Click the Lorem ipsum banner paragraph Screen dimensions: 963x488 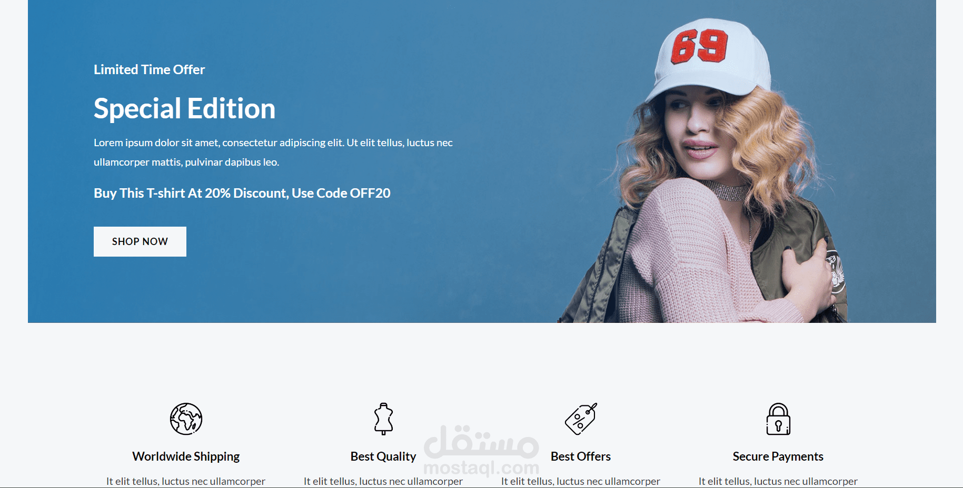coord(273,152)
